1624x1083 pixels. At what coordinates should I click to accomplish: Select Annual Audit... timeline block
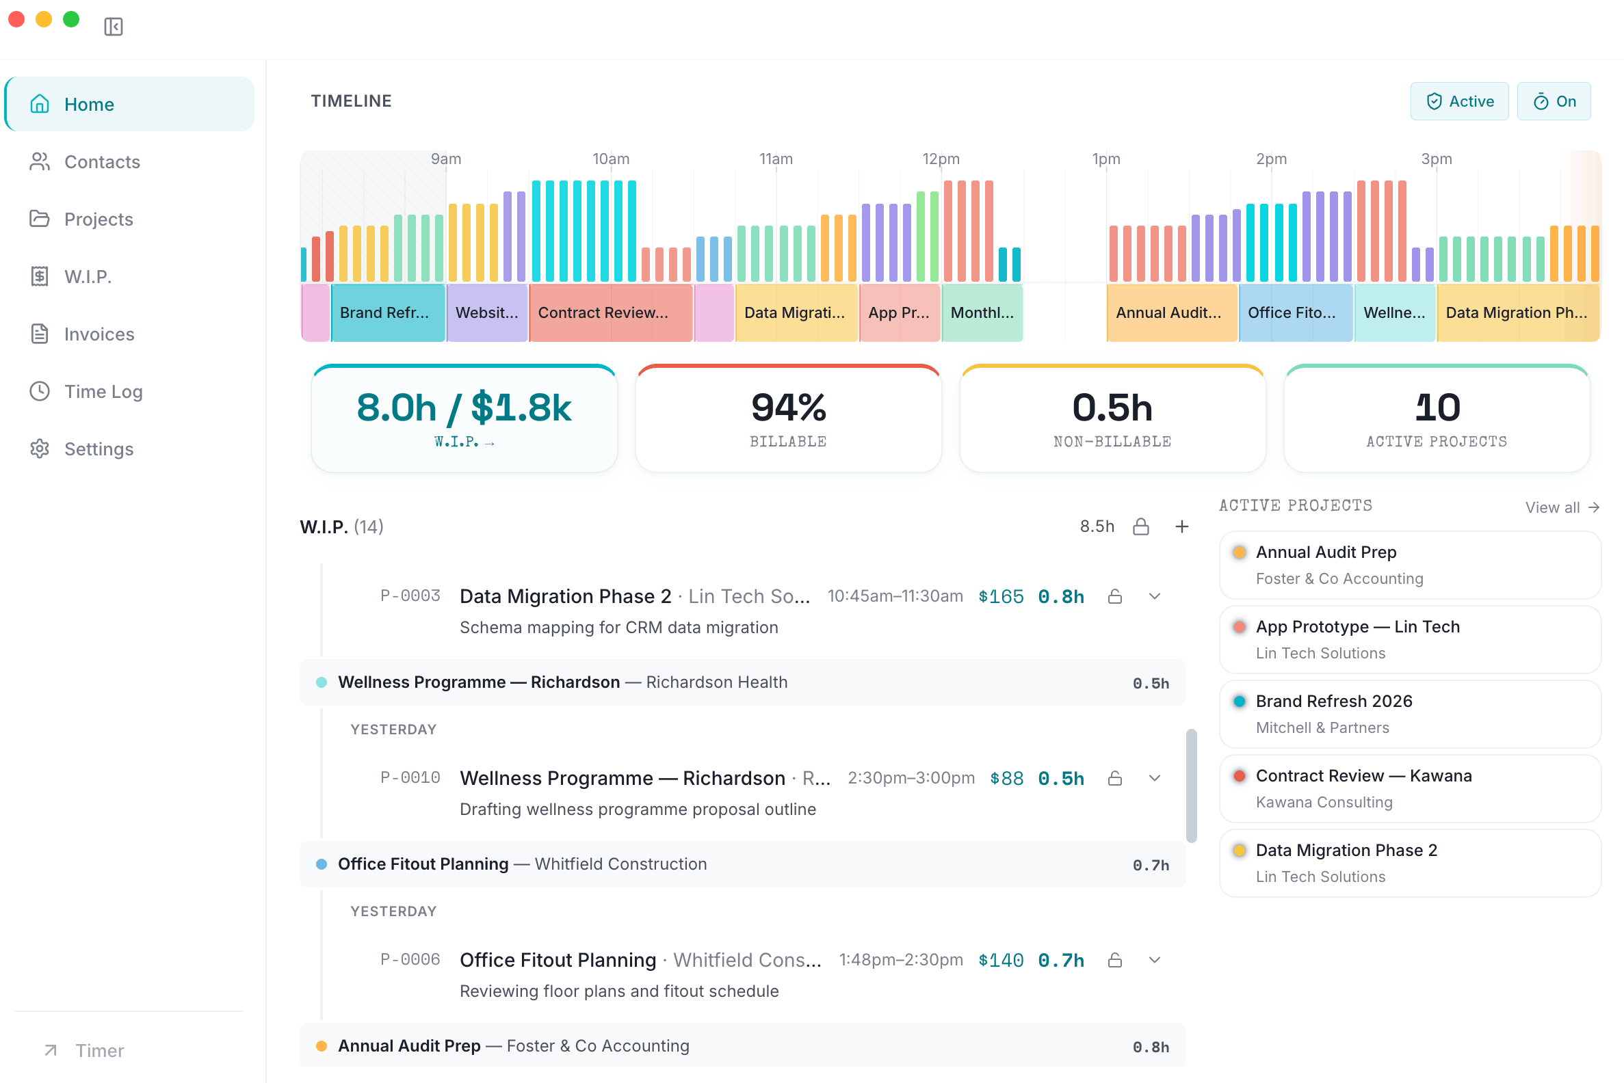(1171, 313)
